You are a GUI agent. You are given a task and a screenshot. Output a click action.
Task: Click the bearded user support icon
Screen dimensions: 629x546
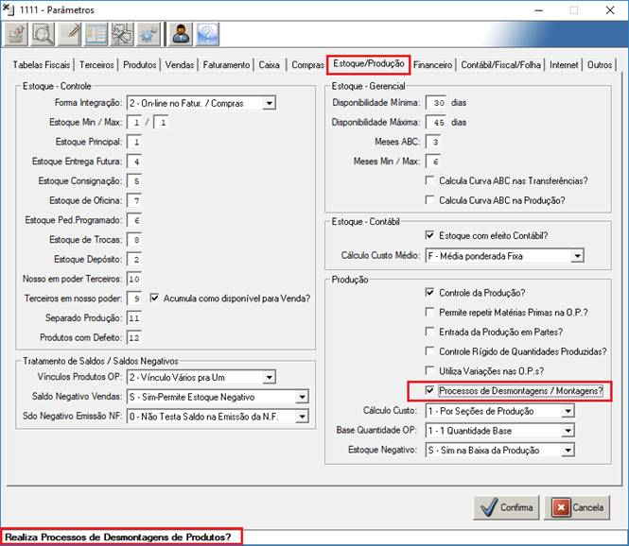coord(181,34)
